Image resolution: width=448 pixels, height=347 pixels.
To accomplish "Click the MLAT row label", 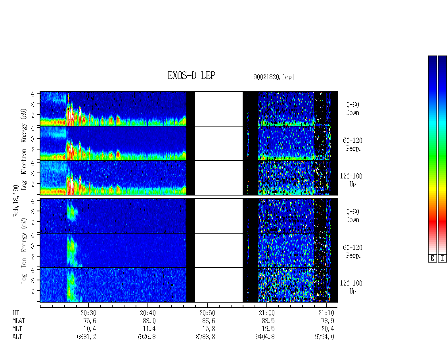I will click(19, 321).
